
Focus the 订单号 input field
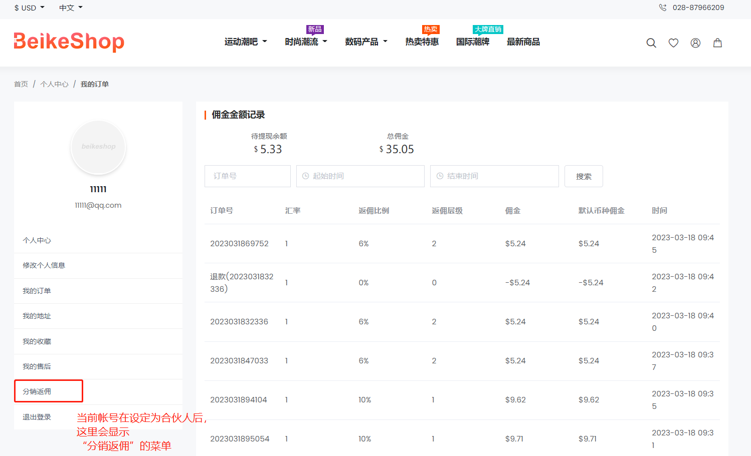248,176
